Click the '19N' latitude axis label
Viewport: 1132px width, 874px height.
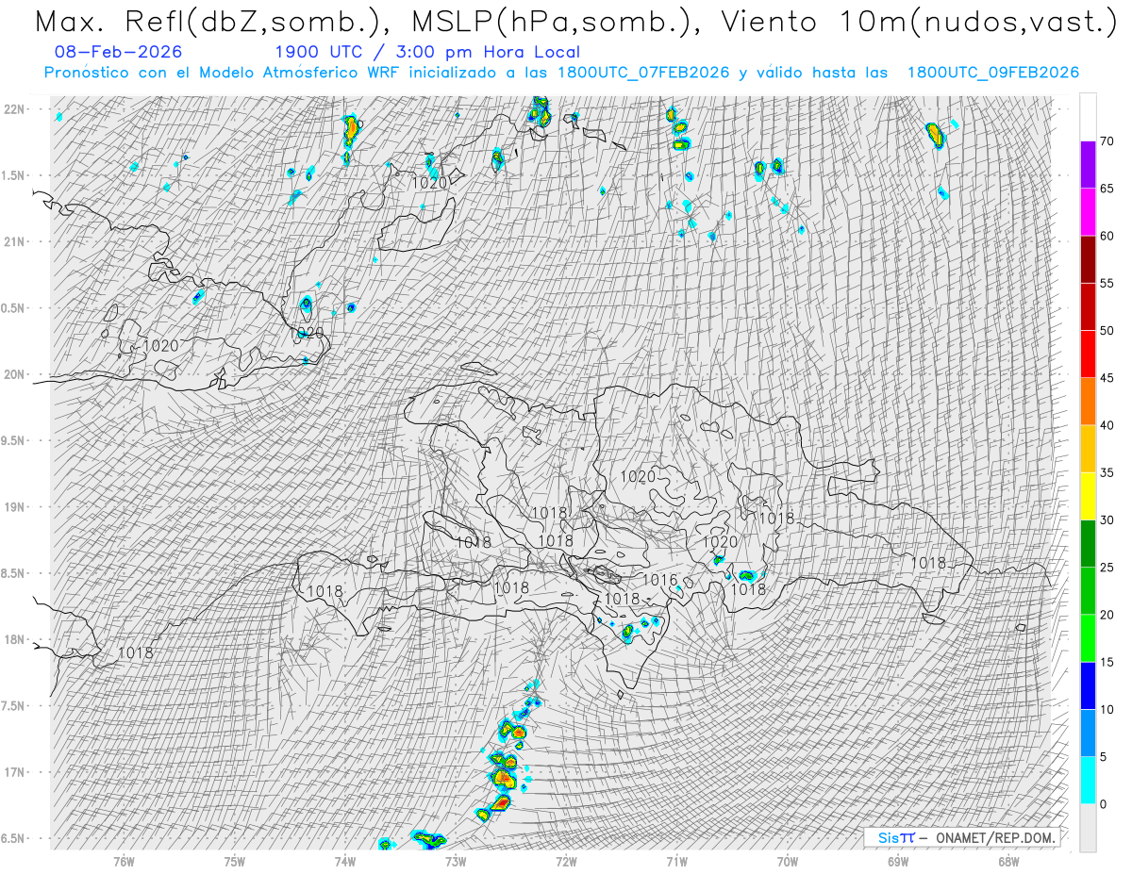14,507
